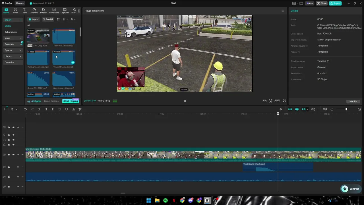Screen dimensions: 364x205
Task: Add a marker with the shield icon
Action: point(67,109)
